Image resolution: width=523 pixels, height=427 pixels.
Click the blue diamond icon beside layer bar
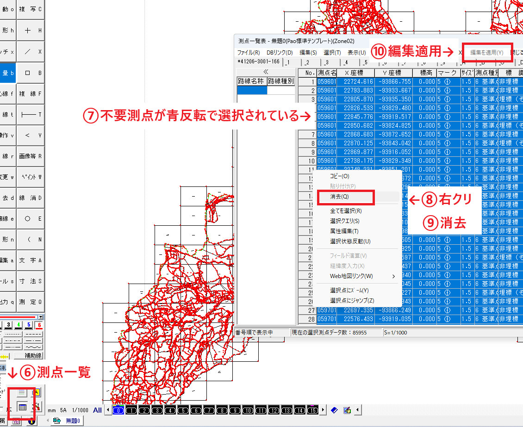(x=334, y=410)
